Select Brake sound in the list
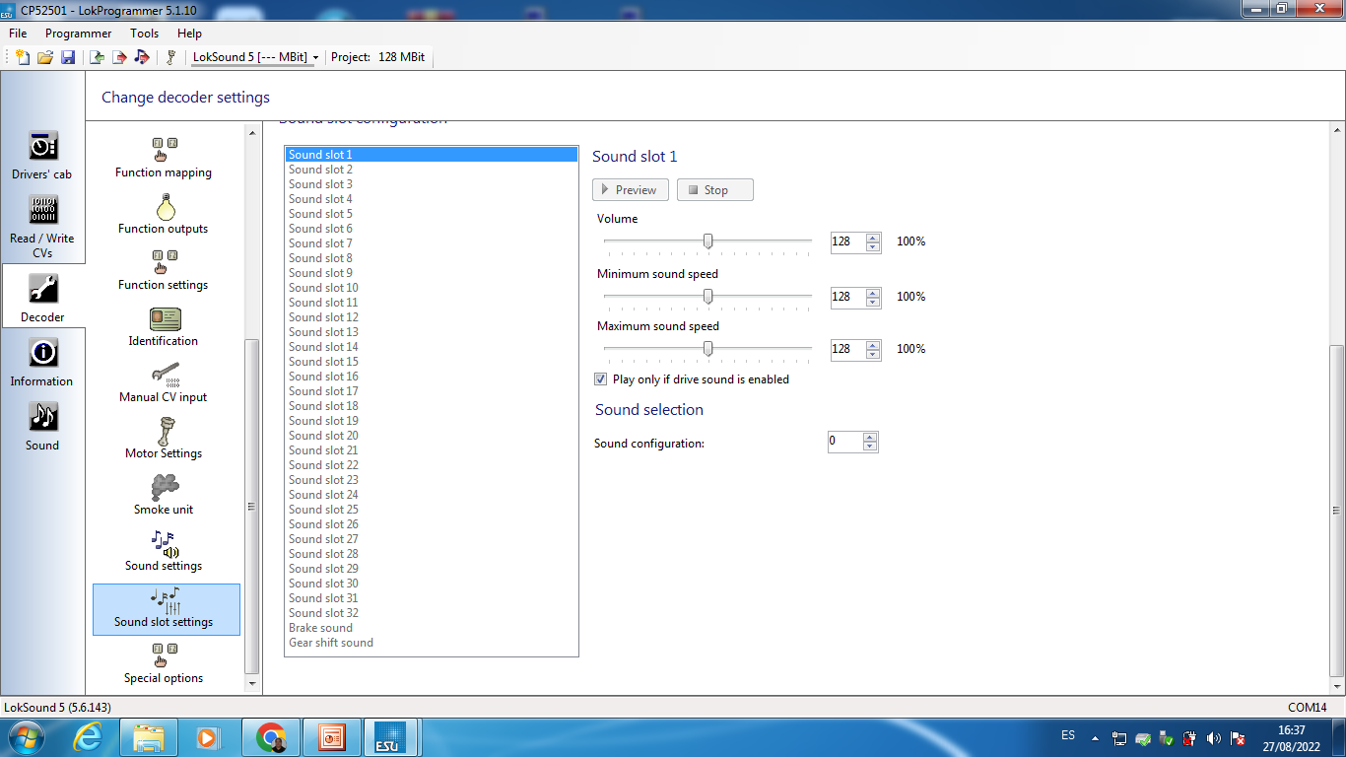Viewport: 1346px width, 757px height. click(x=432, y=628)
